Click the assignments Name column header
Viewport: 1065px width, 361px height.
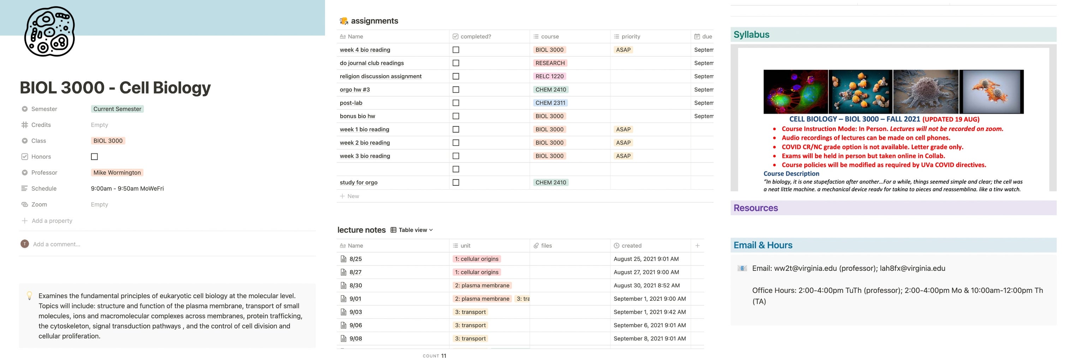pos(393,36)
